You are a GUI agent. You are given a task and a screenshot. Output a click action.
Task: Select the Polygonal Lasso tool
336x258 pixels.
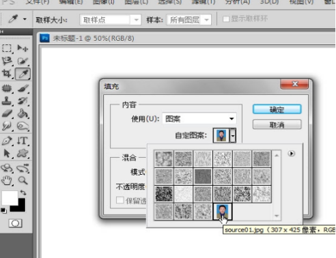coord(7,61)
